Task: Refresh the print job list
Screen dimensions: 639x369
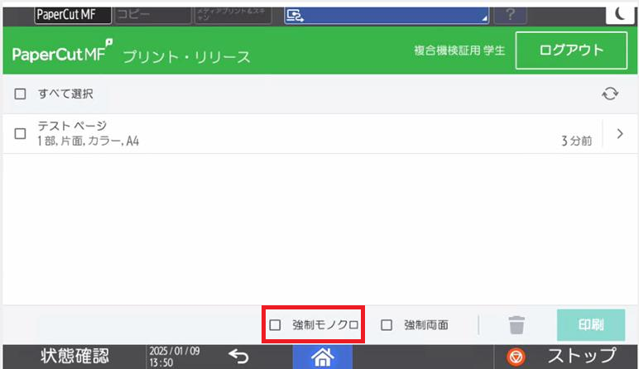Action: (x=610, y=93)
